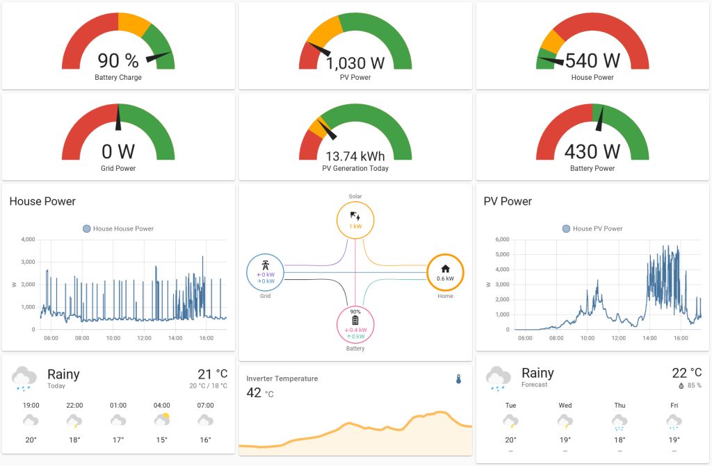Screen dimensions: 712x466
Task: Click the rainy cloud icon on Today weather card
Action: click(24, 378)
